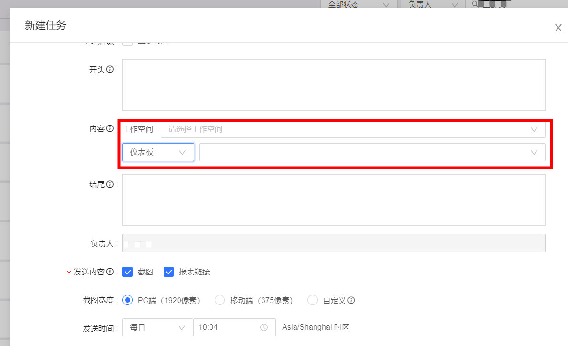Click the search magnifier icon at top

click(475, 4)
